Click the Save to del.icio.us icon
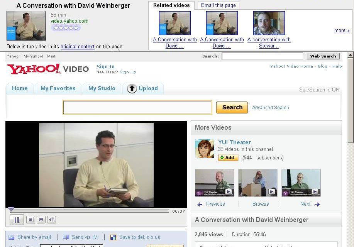This screenshot has width=354, height=247. tap(113, 237)
